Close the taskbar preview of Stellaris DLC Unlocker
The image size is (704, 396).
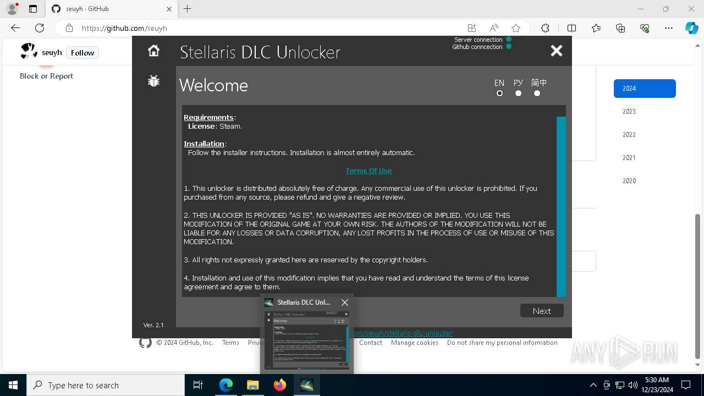point(345,302)
